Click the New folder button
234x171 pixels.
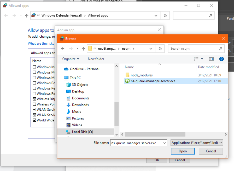96,59
